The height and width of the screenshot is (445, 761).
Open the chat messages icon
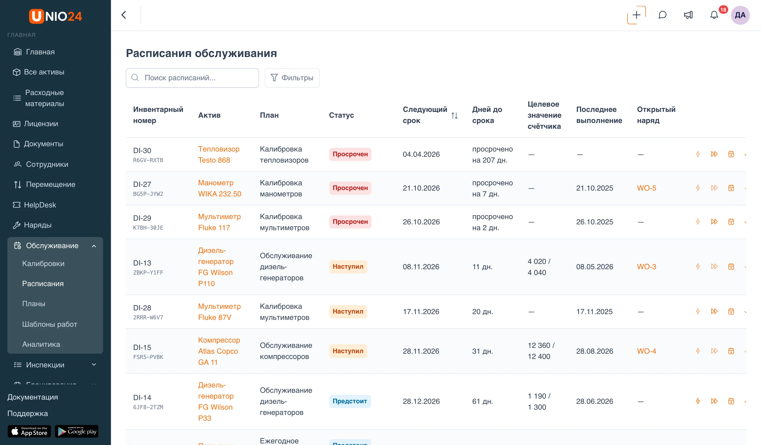[x=662, y=15]
